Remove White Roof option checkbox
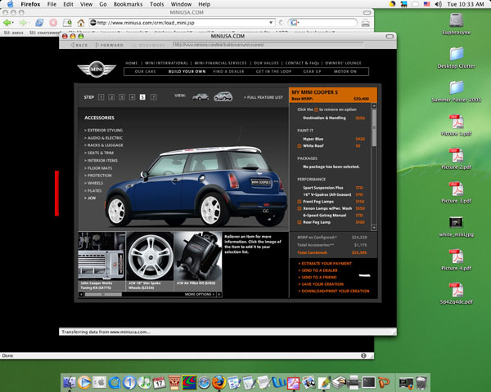 point(299,146)
